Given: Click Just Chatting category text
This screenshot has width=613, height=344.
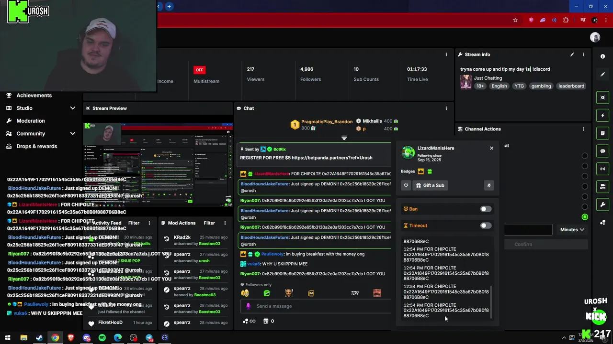Looking at the screenshot, I should (x=488, y=78).
